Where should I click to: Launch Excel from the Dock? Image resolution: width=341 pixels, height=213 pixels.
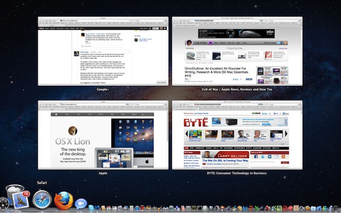coord(257,208)
